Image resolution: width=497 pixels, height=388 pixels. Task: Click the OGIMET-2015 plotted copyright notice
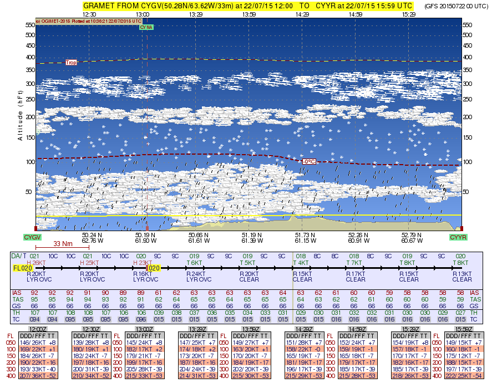(x=89, y=21)
